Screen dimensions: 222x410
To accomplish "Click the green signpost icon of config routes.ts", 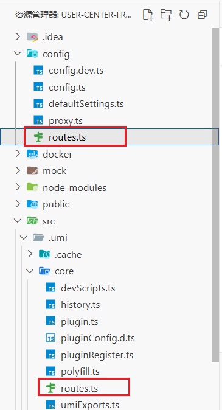I will [38, 137].
